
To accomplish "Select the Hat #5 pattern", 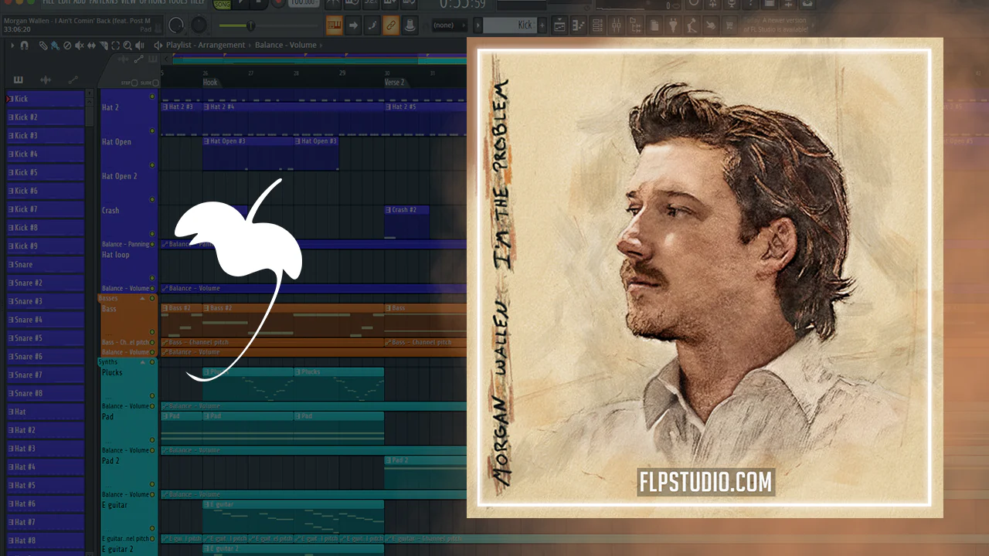I will click(x=45, y=486).
